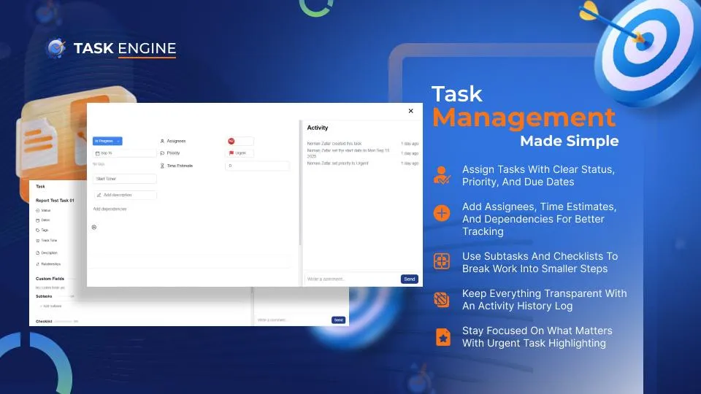The image size is (701, 394).
Task: Focus the Time Estimate value field
Action: (x=257, y=166)
